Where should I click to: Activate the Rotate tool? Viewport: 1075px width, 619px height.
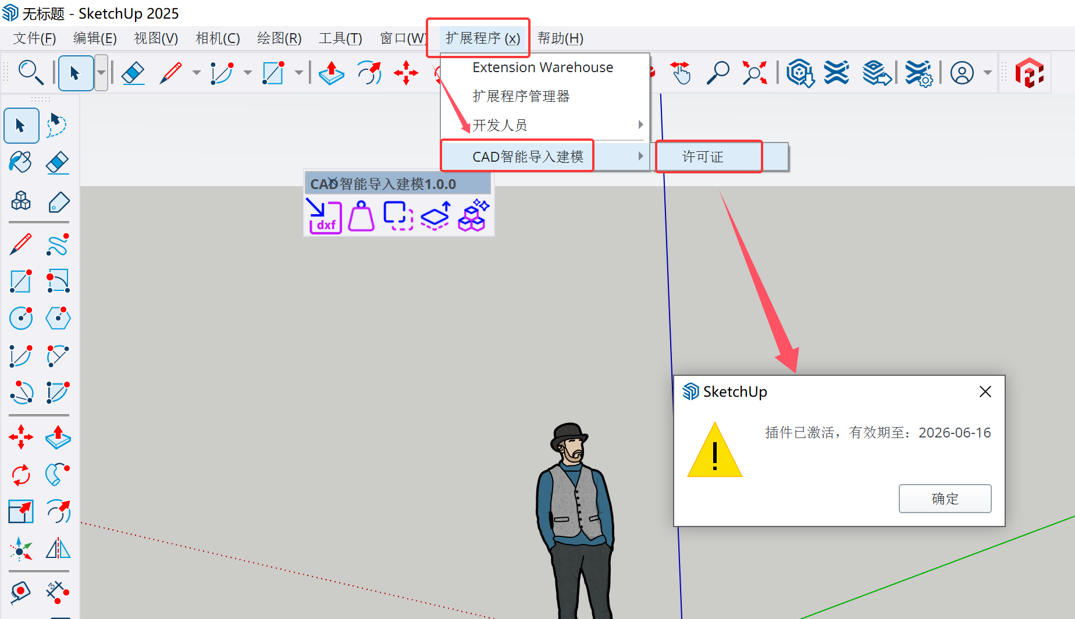tap(21, 475)
